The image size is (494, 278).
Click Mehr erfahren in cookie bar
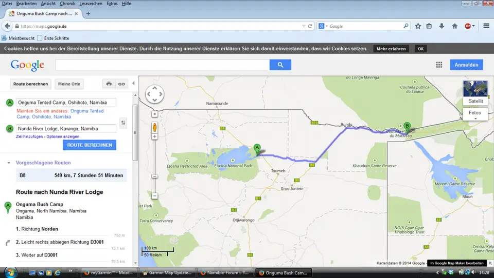(391, 49)
